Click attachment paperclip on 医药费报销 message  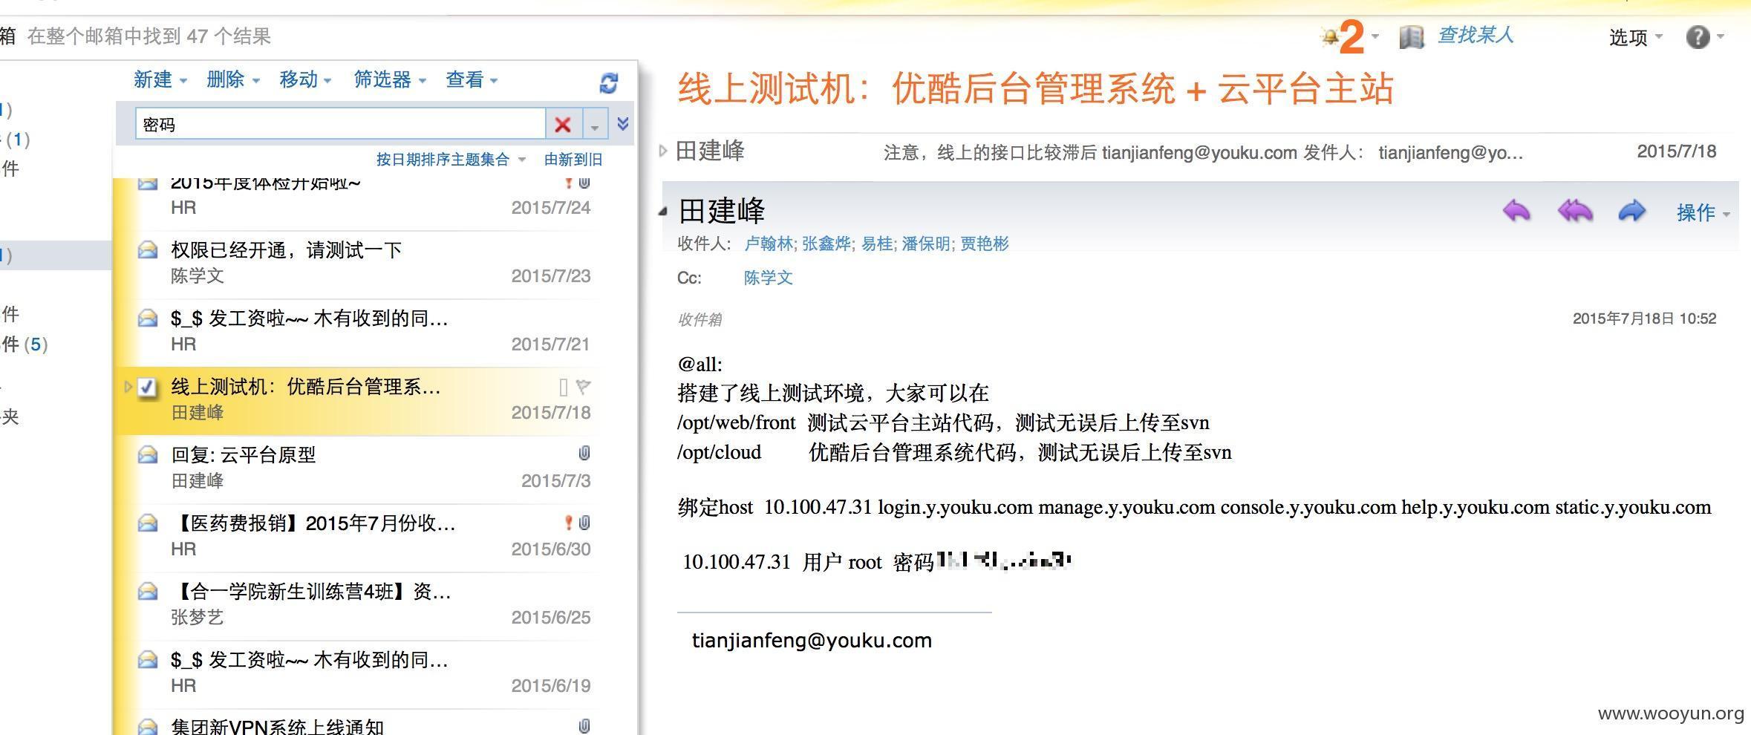[584, 523]
